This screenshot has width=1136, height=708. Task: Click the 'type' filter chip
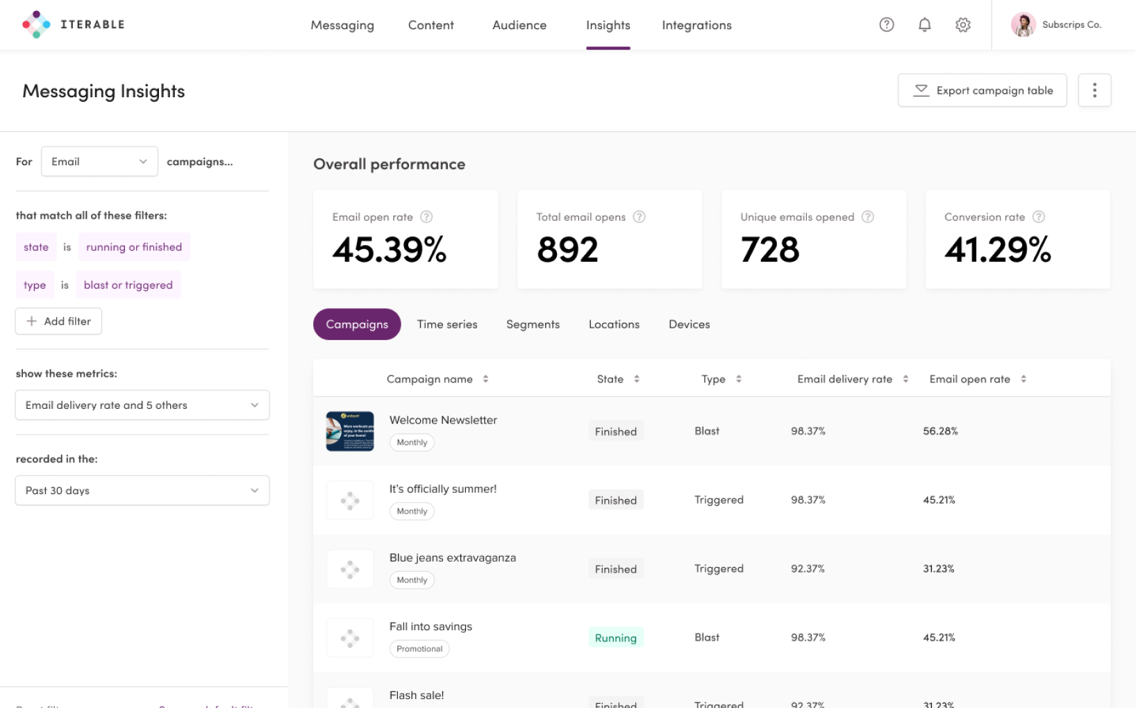tap(35, 285)
